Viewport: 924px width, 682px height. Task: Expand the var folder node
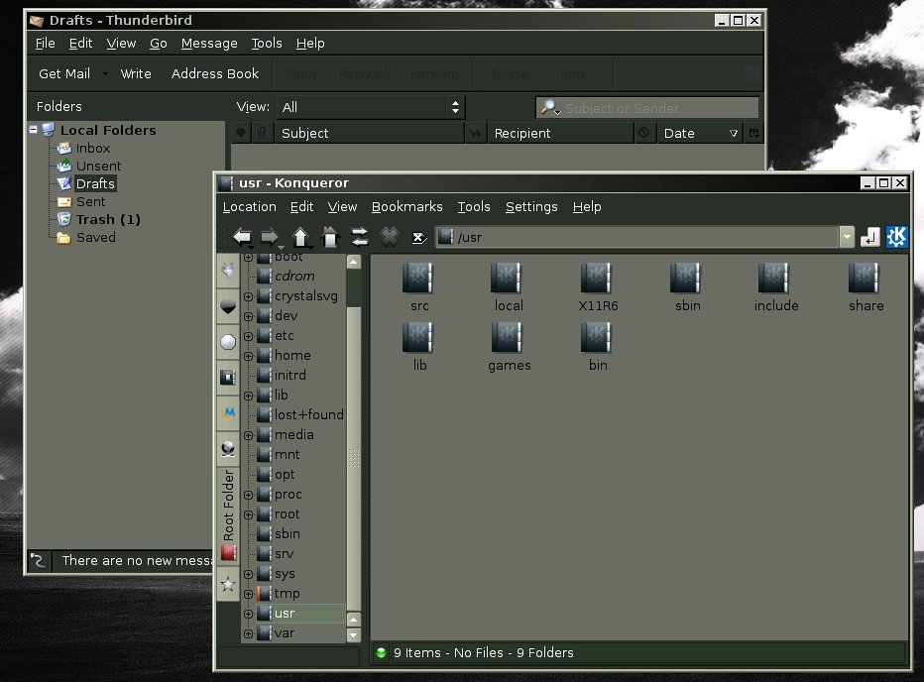click(x=248, y=633)
